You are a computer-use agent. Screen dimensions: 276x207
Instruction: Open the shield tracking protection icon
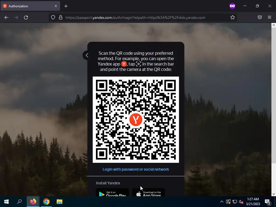(53, 17)
